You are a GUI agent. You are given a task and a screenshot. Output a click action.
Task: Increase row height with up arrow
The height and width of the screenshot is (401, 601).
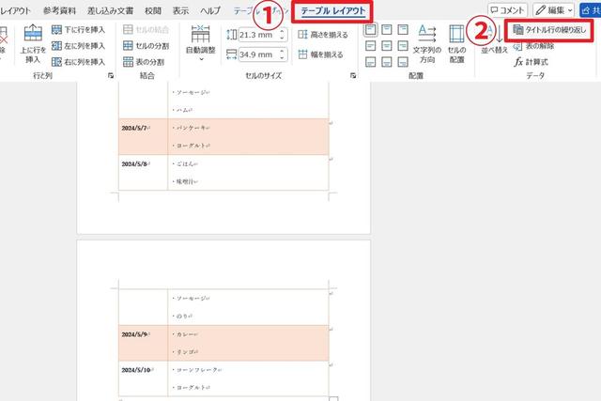(x=282, y=31)
